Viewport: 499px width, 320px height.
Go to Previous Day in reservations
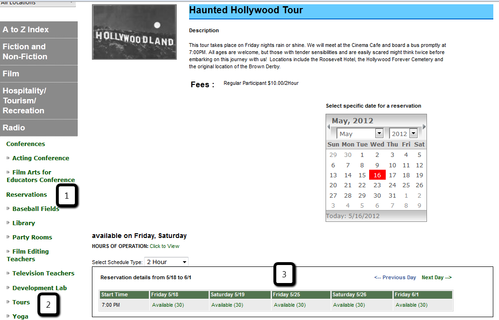click(x=395, y=277)
